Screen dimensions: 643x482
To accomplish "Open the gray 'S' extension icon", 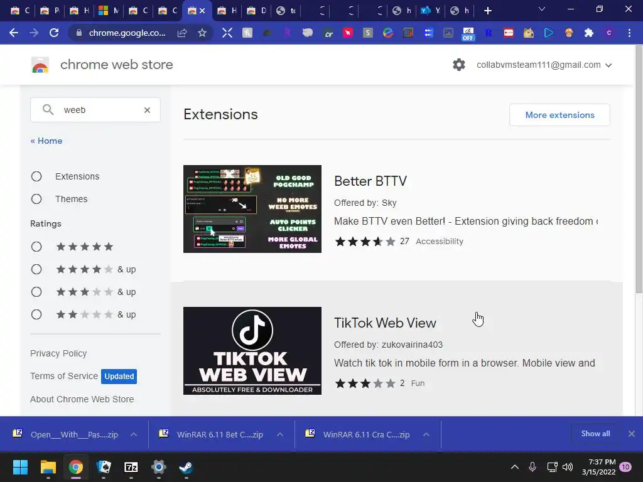I will pyautogui.click(x=368, y=33).
